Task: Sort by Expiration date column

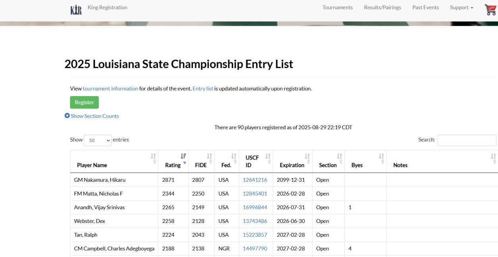Action: click(307, 159)
